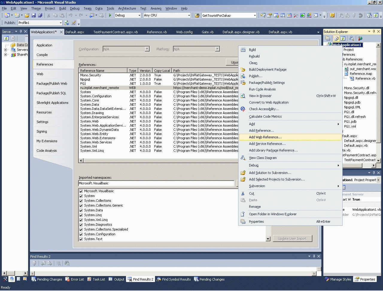Click the Navigate Backward toolbar icon
The image size is (383, 291).
[x=92, y=15]
